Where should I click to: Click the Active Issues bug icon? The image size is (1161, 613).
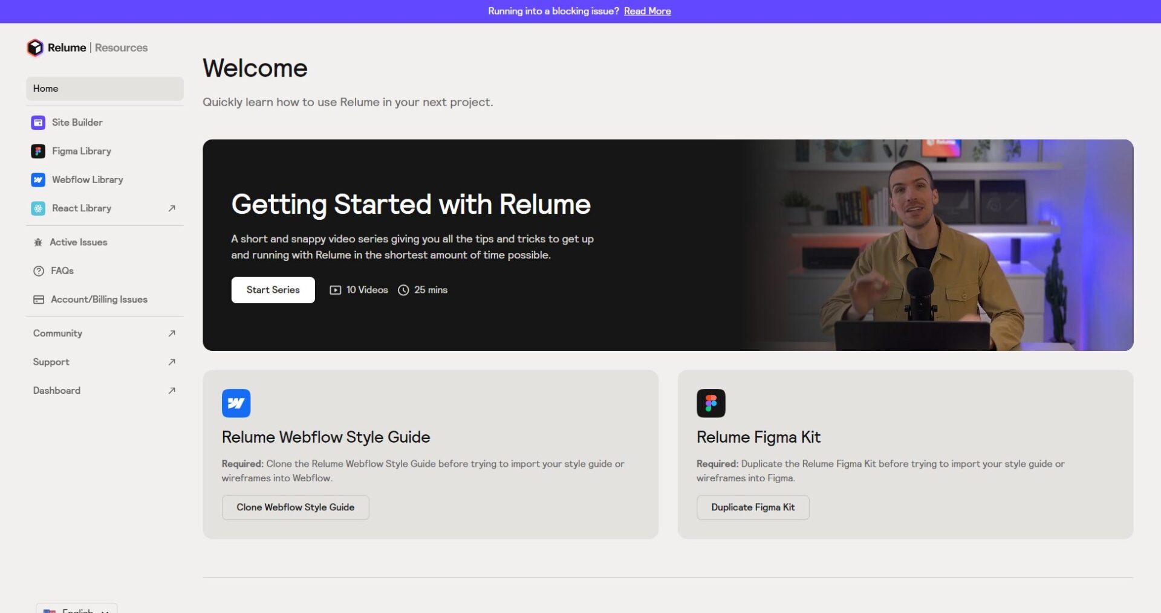pyautogui.click(x=38, y=242)
